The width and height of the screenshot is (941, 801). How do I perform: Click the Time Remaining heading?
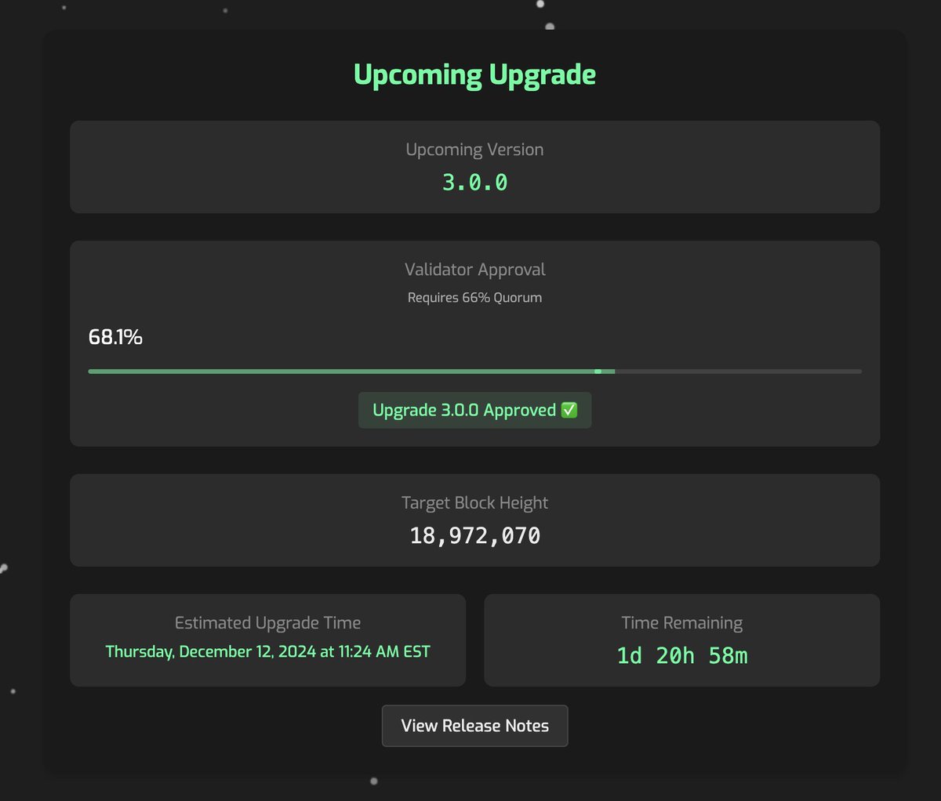click(681, 622)
